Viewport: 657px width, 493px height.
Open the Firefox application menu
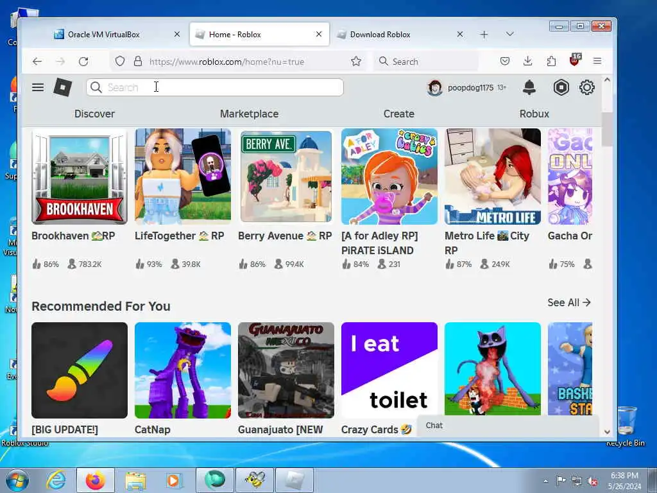pos(597,61)
